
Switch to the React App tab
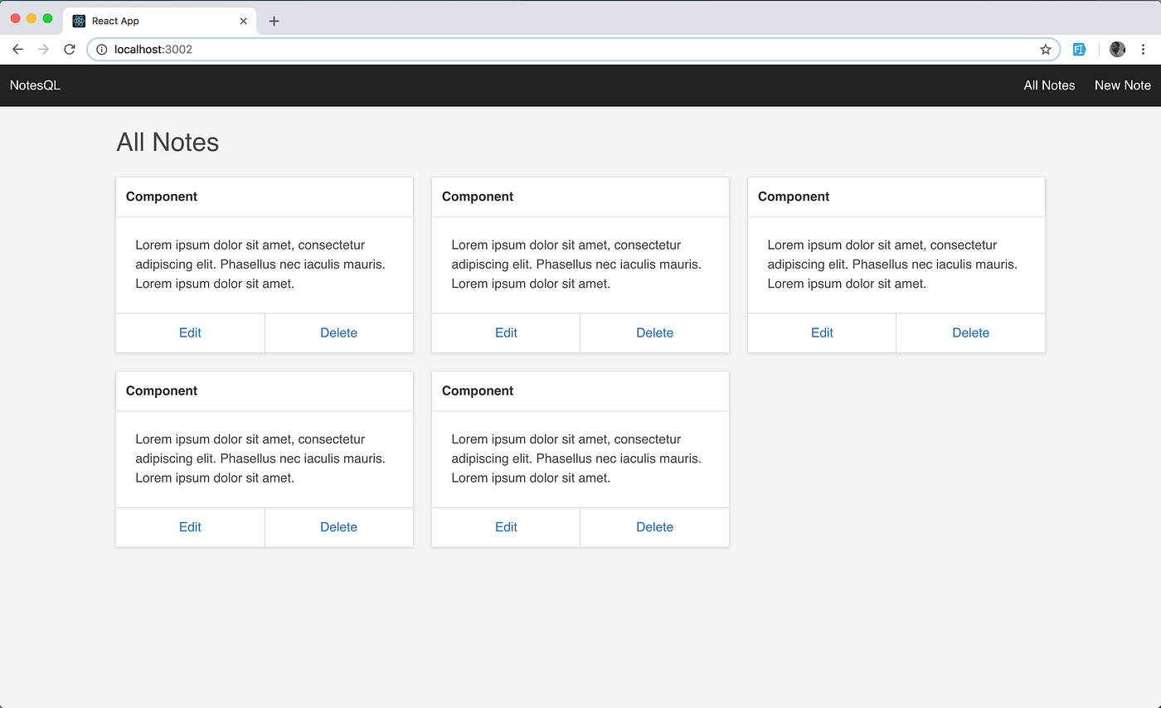click(x=149, y=20)
